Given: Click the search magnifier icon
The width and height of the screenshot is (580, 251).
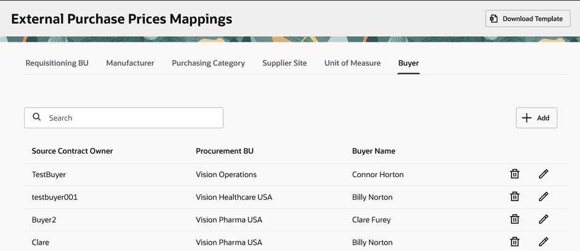Looking at the screenshot, I should click(37, 118).
